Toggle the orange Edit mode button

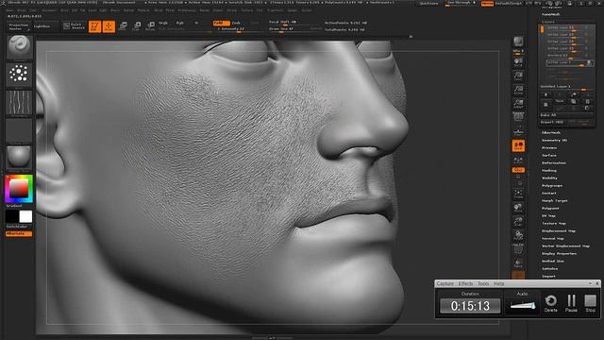(94, 26)
